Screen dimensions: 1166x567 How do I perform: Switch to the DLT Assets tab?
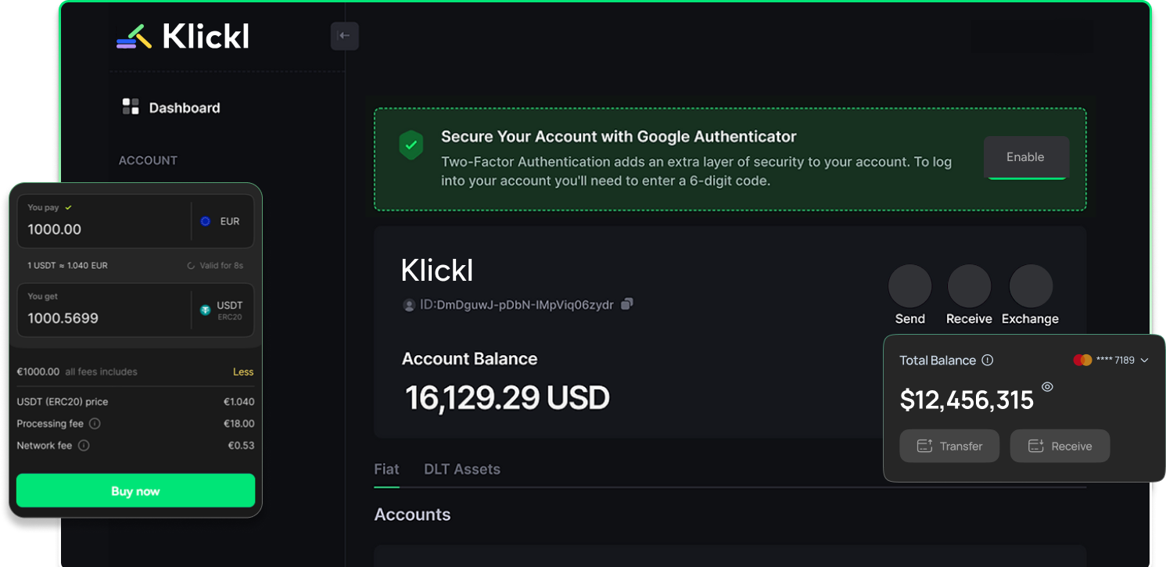pos(462,469)
